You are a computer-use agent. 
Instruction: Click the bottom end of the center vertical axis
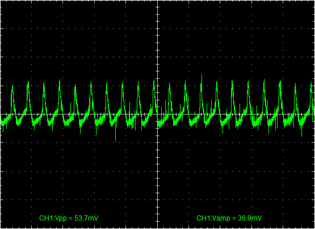pos(158,228)
